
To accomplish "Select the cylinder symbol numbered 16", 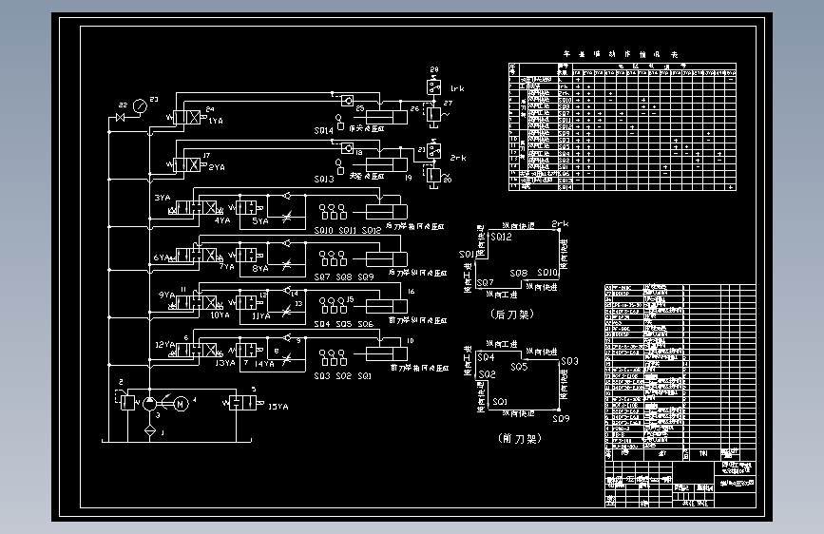I will 387,306.
